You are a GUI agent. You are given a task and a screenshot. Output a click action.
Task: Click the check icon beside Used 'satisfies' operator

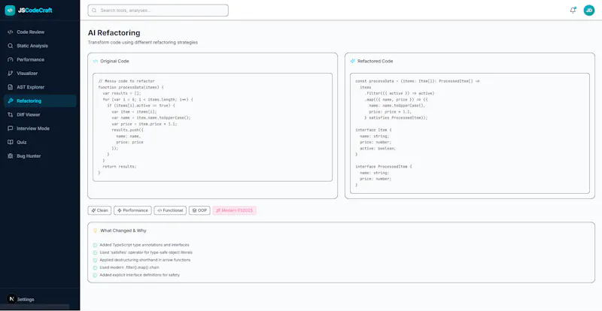[96, 252]
